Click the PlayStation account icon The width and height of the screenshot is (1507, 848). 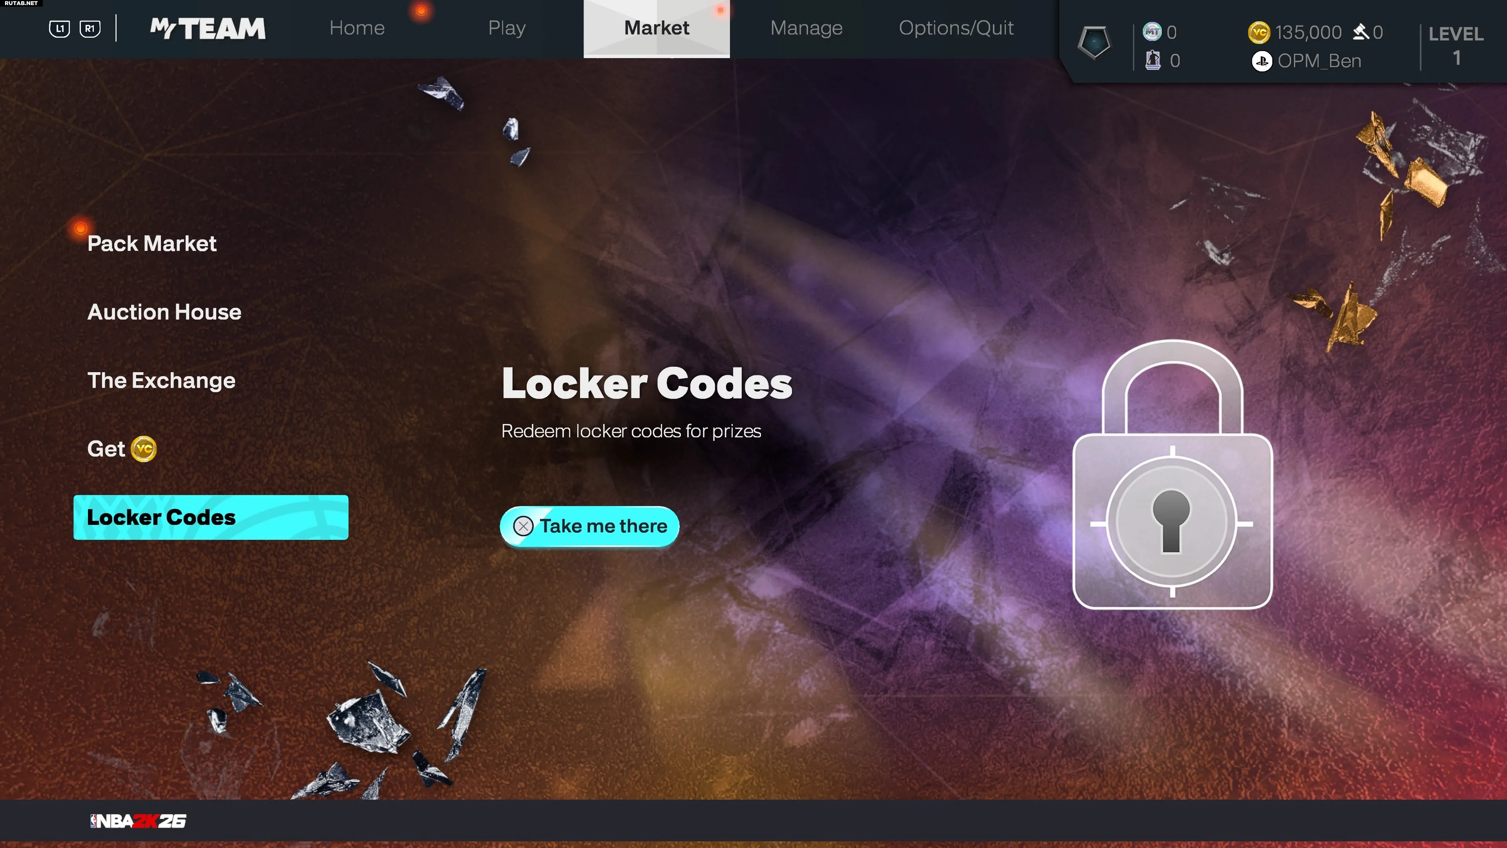tap(1261, 61)
